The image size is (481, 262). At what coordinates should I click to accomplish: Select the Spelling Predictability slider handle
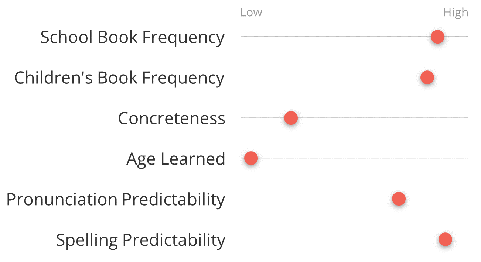[x=445, y=239]
